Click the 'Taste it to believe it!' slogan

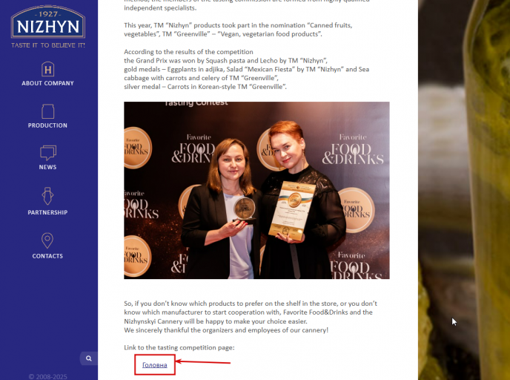48,45
